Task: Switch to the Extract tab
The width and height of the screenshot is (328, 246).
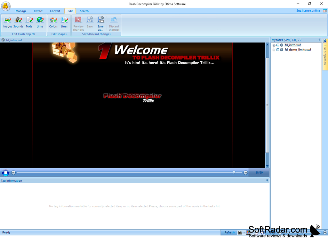Action: 38,11
